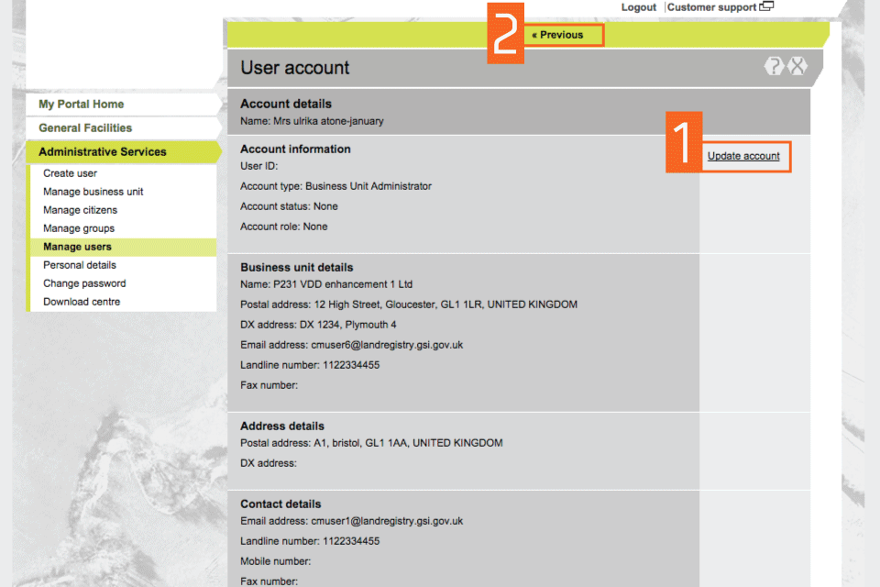Select the highlighted Manage users item
Screen dimensions: 880x587
coord(78,247)
